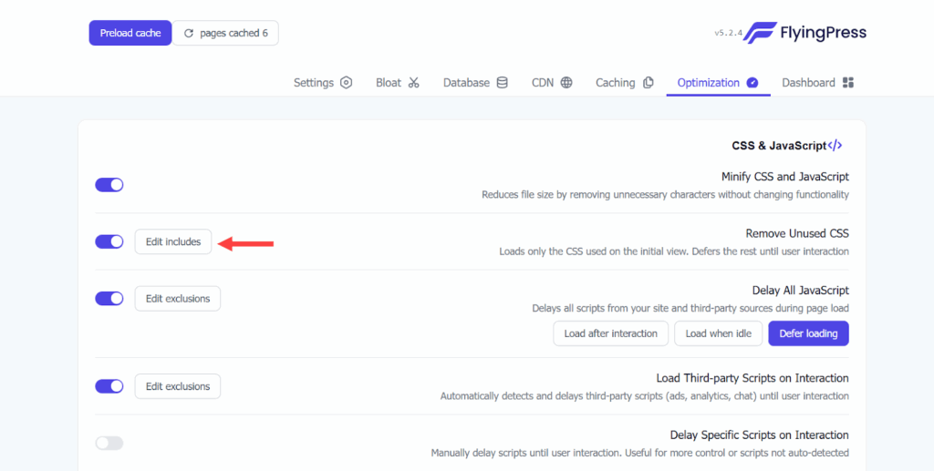Click the Dashboard grid icon
The image size is (934, 471).
848,83
